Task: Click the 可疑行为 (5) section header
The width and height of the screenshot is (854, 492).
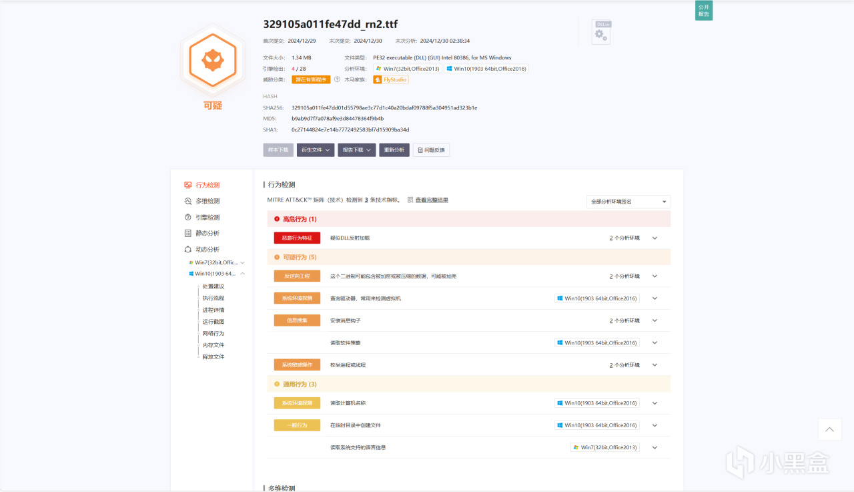Action: [x=468, y=257]
